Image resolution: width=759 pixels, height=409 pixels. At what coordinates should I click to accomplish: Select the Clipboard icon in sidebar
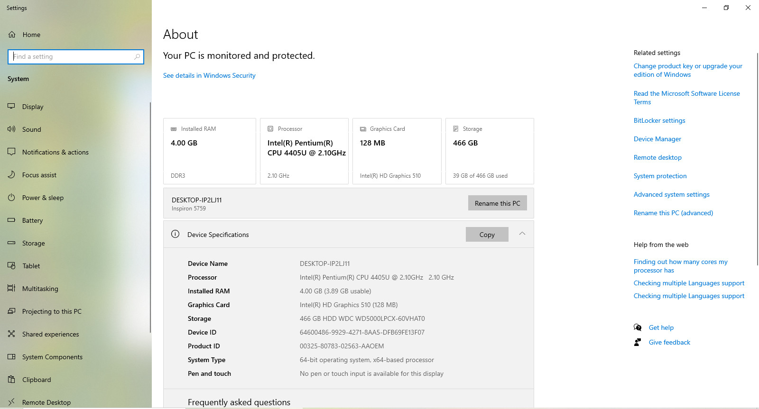click(x=11, y=379)
